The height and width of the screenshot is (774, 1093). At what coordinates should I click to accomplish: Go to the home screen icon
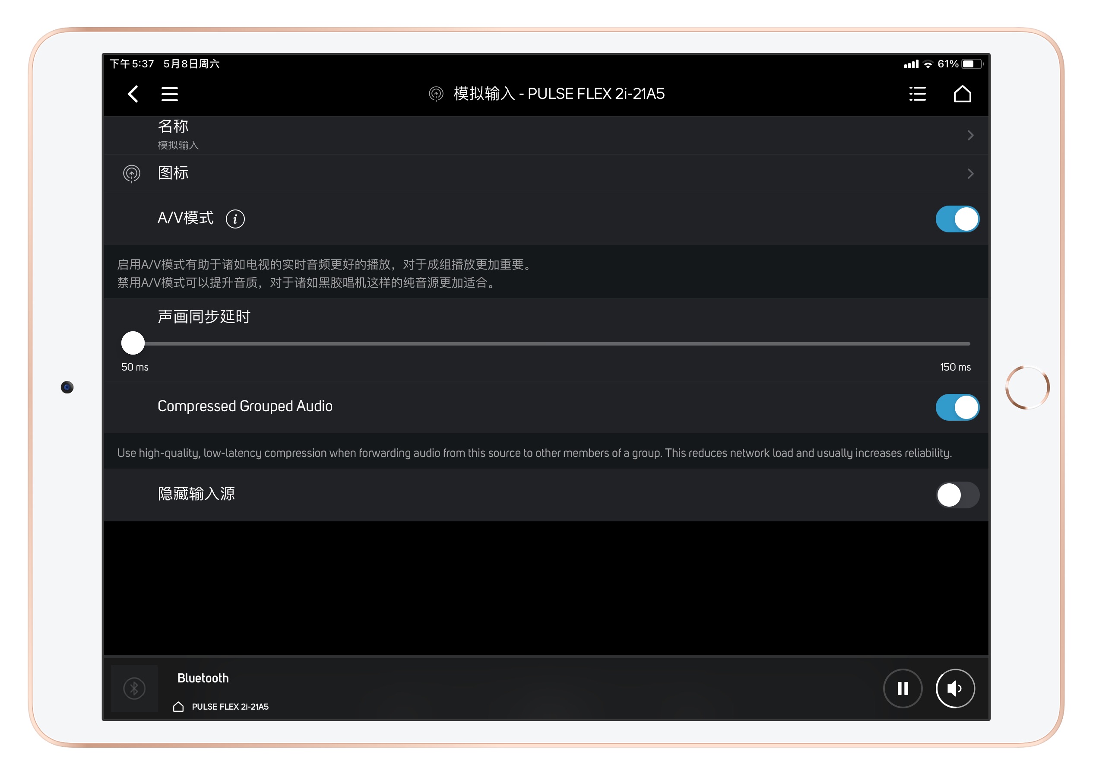[x=963, y=94]
